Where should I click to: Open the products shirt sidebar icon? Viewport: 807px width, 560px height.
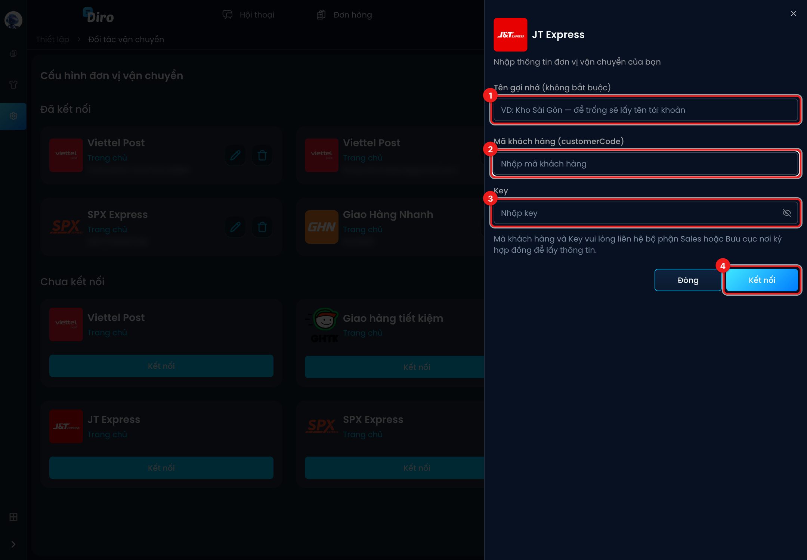[x=13, y=85]
